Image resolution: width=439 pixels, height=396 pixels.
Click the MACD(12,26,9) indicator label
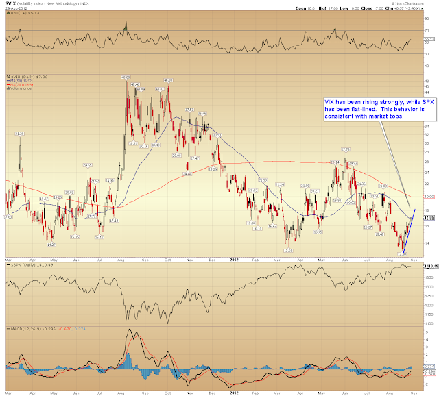pyautogui.click(x=25, y=329)
